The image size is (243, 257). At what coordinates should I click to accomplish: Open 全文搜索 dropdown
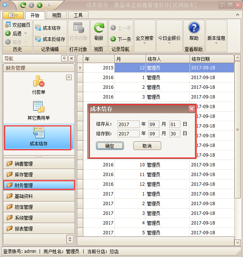click(144, 38)
